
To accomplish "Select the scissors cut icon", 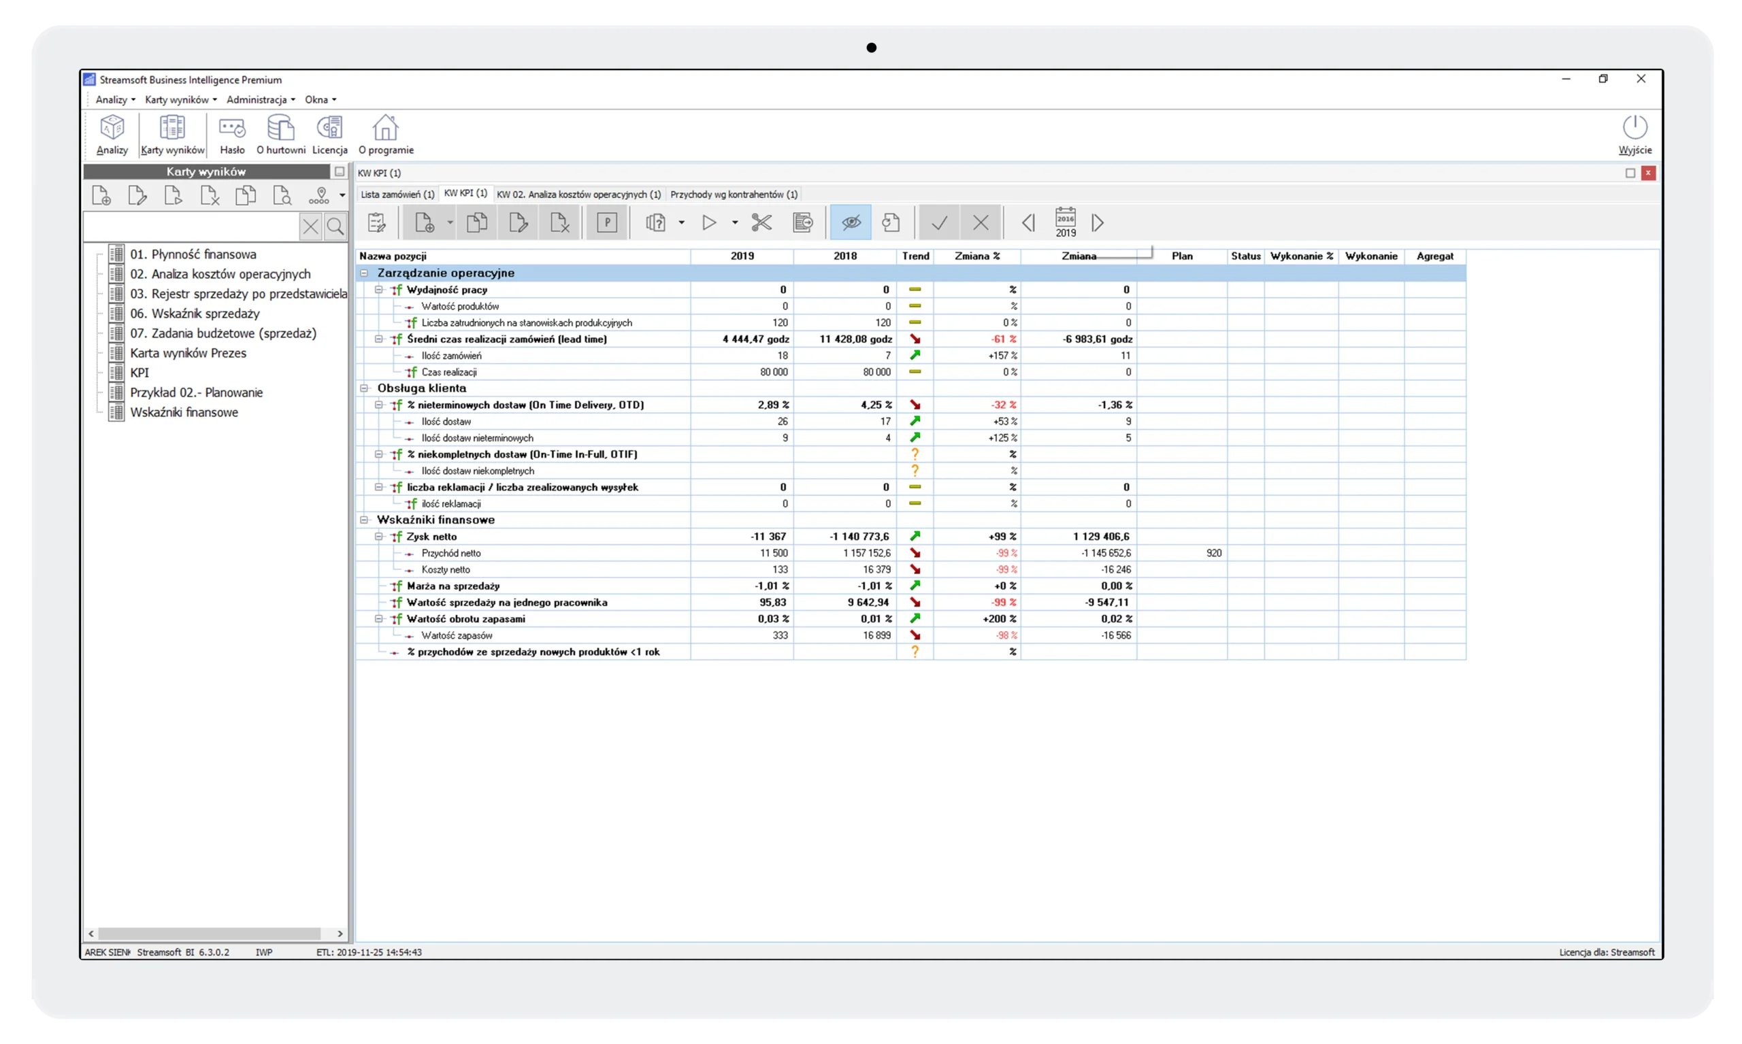I will (x=762, y=222).
